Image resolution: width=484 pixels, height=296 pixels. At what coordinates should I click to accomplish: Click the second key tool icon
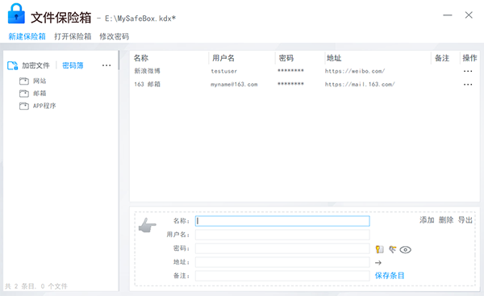(x=392, y=249)
